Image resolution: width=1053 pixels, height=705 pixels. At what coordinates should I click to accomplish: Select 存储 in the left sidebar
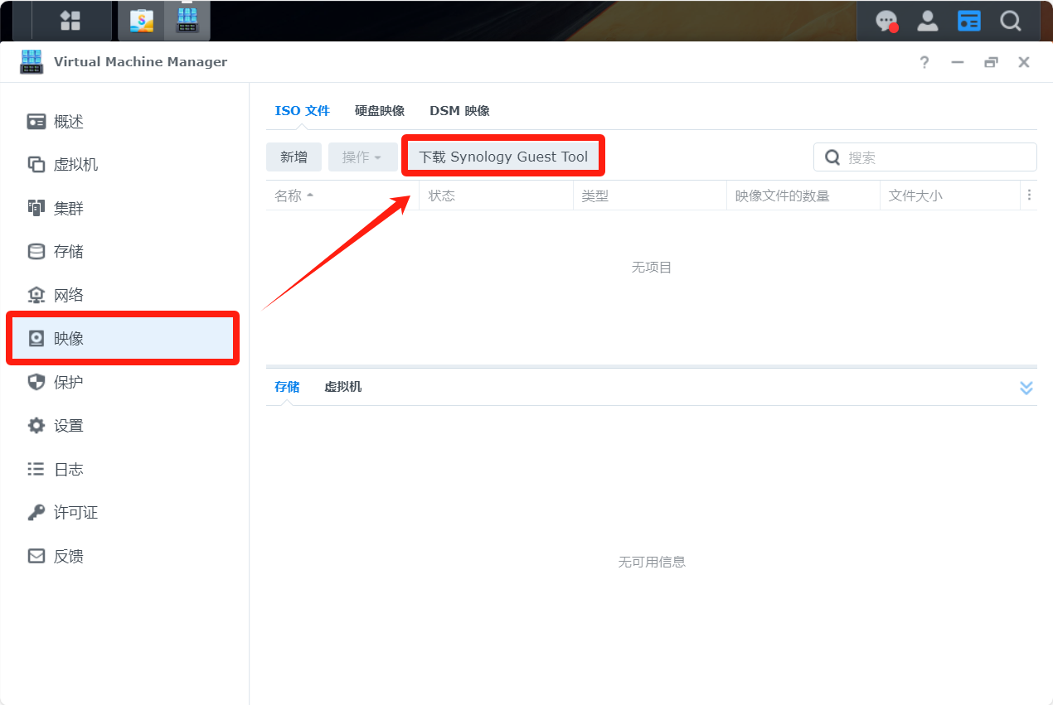pyautogui.click(x=69, y=252)
